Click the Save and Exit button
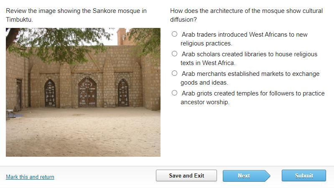 click(186, 175)
